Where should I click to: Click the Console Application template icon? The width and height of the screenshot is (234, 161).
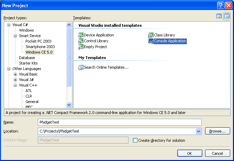point(151,41)
